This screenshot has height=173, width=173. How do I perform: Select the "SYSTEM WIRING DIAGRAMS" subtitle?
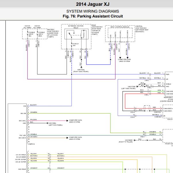(93, 11)
